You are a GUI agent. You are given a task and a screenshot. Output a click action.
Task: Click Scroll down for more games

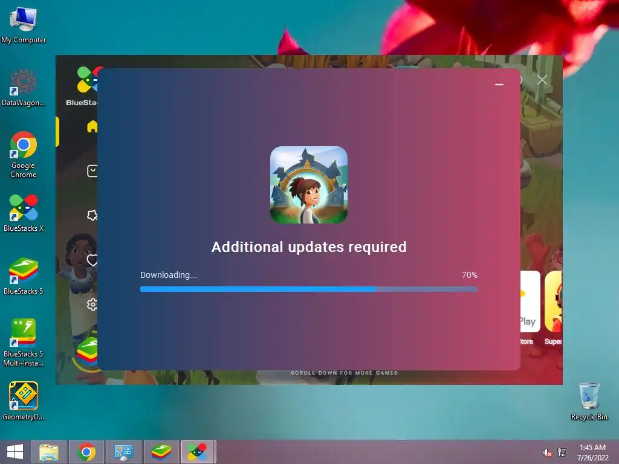click(x=344, y=373)
